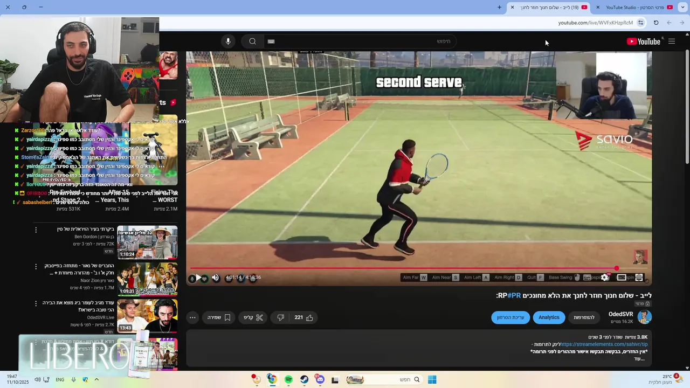The image size is (690, 388).
Task: Open the tray microphone icon
Action: coord(74,379)
